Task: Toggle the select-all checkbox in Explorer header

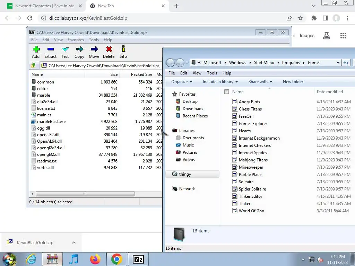Action: (226, 91)
